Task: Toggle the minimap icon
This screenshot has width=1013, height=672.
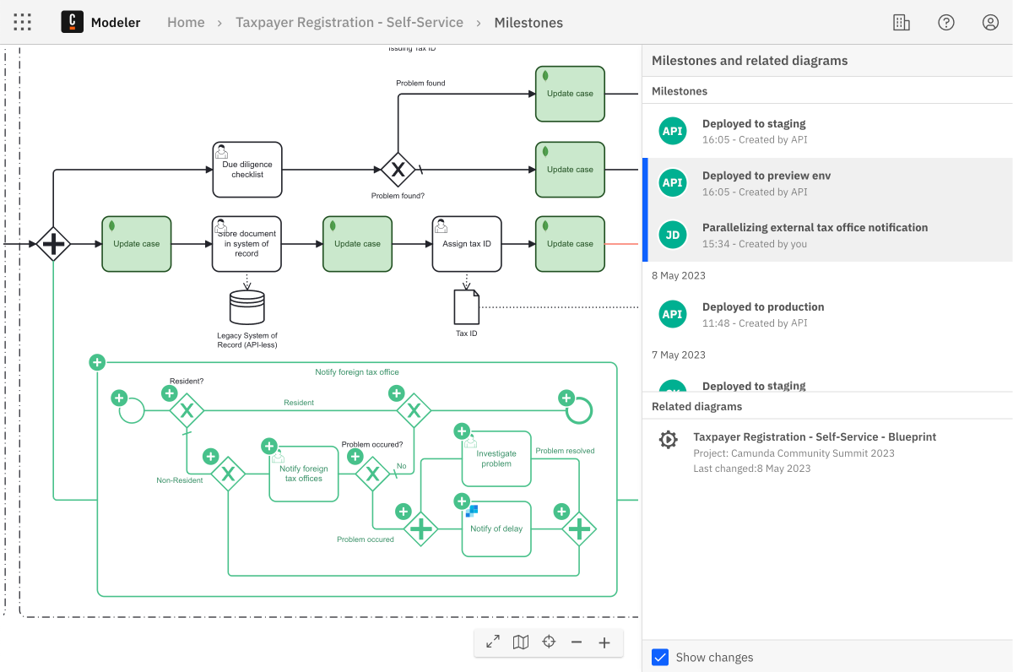Action: coord(521,642)
